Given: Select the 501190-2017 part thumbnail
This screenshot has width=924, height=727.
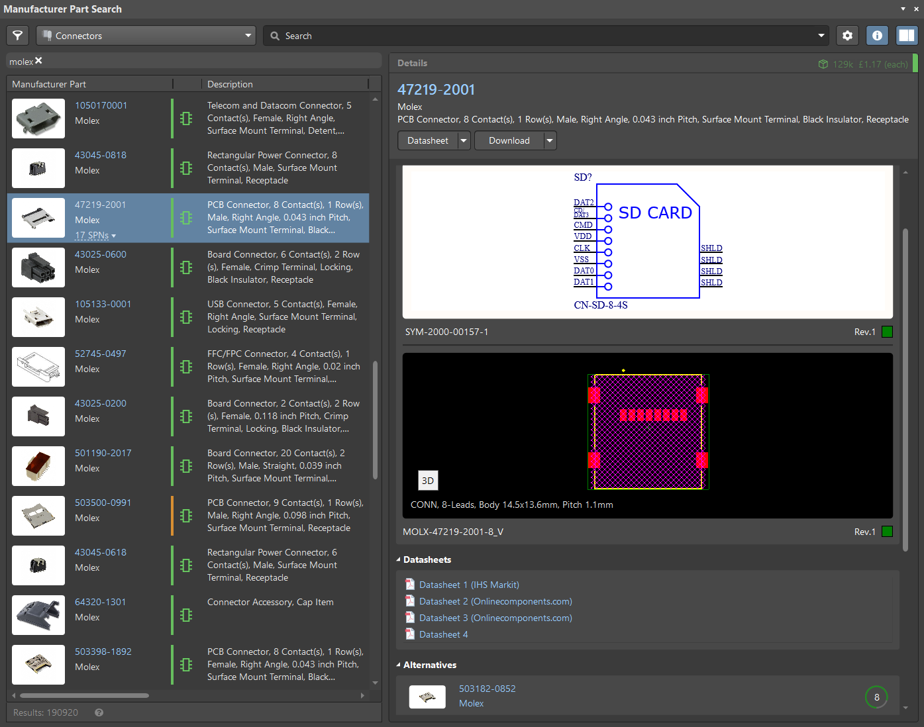Looking at the screenshot, I should [38, 466].
